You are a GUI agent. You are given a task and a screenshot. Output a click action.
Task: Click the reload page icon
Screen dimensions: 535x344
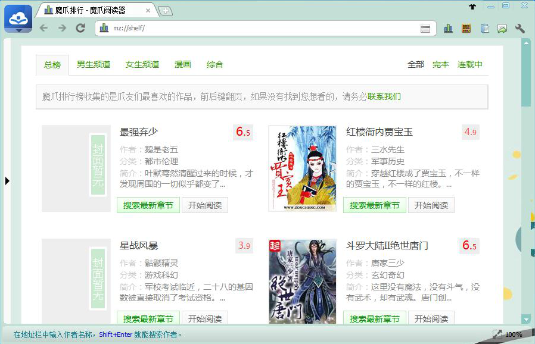(x=80, y=28)
